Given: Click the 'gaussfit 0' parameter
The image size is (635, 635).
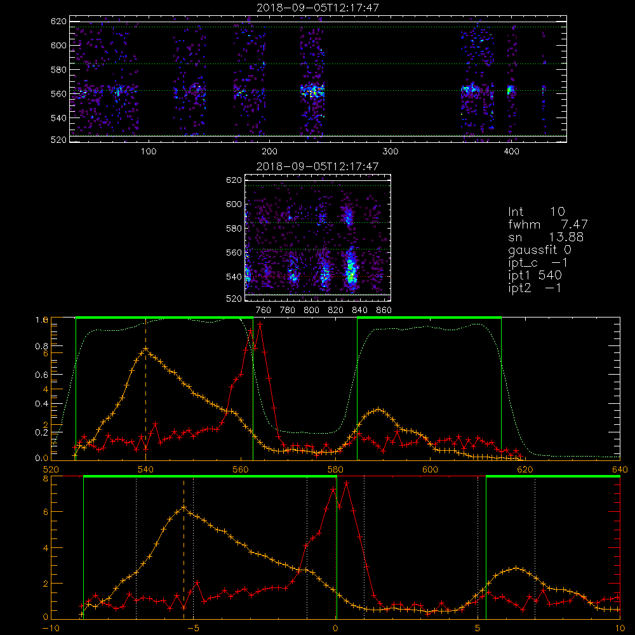Looking at the screenshot, I should pyautogui.click(x=540, y=250).
